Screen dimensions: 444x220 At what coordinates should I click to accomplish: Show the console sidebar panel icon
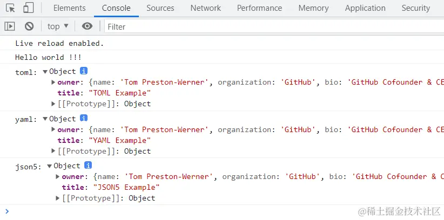[x=10, y=26]
